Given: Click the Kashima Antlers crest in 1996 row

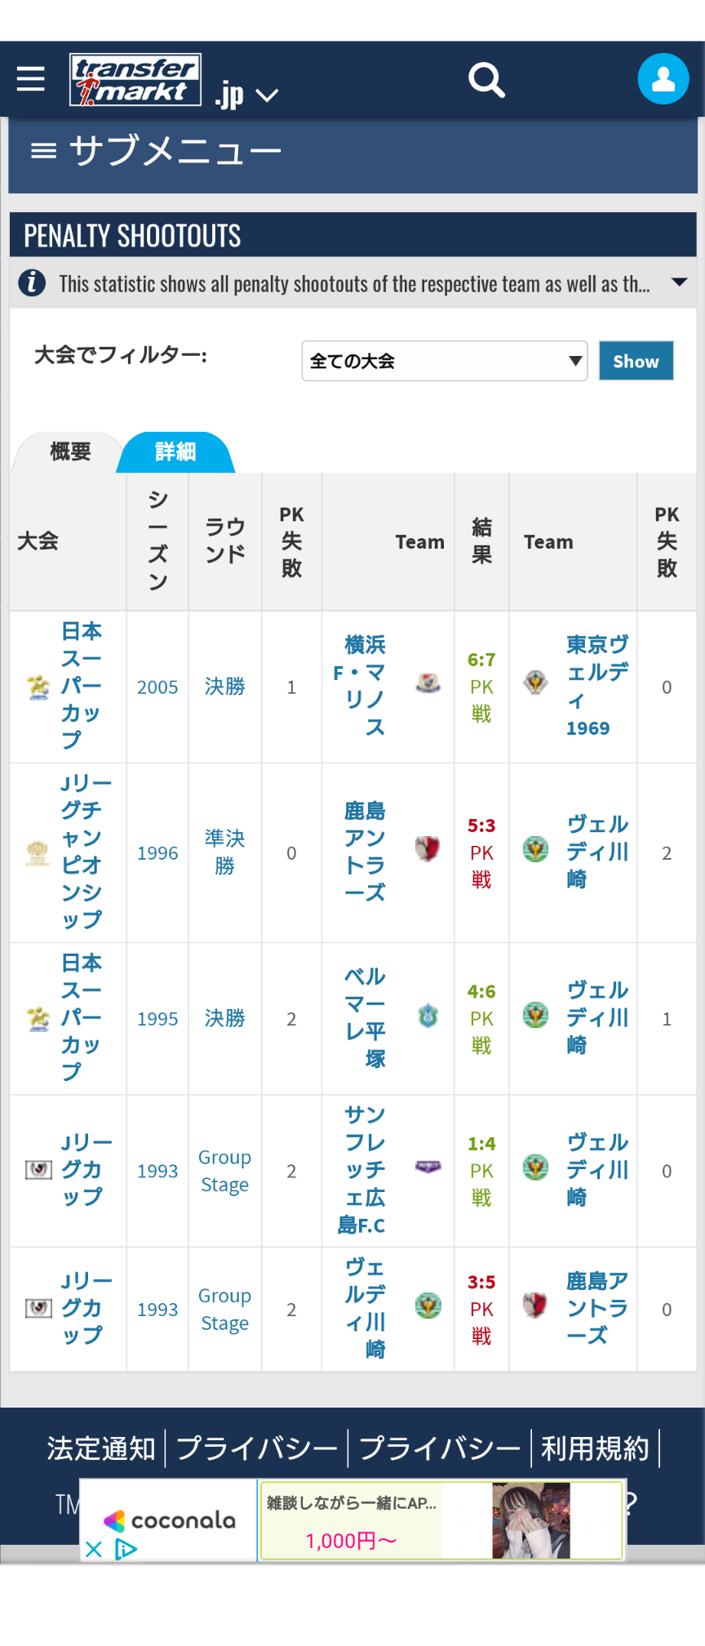Looking at the screenshot, I should tap(428, 848).
